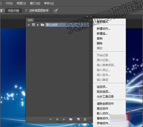Select 内容识别 option button
The width and height of the screenshot is (143, 127).
click(13, 11)
